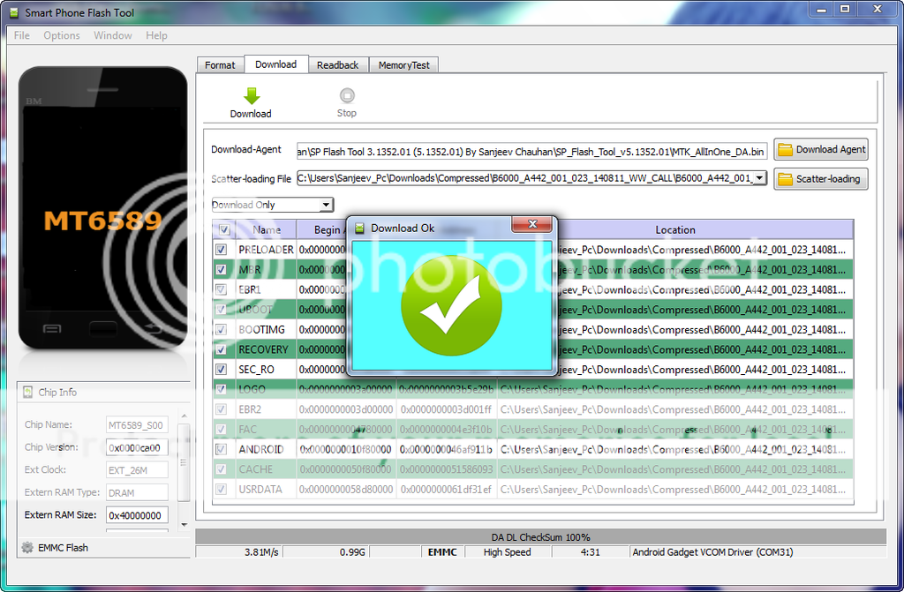Click the Scatter-loading folder button
Screen dimensions: 904x592
[x=821, y=179]
